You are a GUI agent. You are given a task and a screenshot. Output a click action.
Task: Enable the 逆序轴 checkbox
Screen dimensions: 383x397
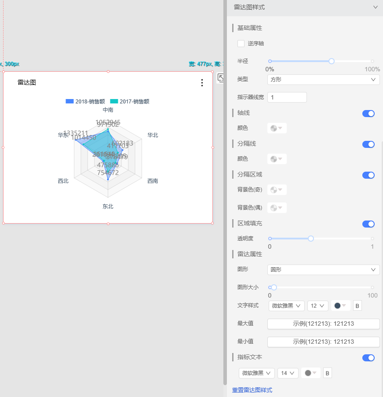tap(241, 44)
